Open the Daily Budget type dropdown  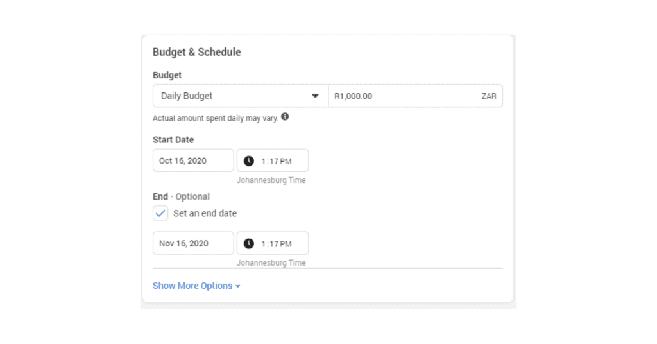[x=241, y=96]
